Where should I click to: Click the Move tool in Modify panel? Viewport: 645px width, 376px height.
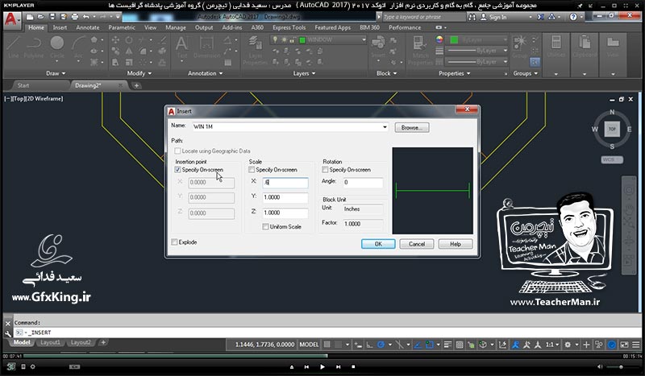(115, 40)
